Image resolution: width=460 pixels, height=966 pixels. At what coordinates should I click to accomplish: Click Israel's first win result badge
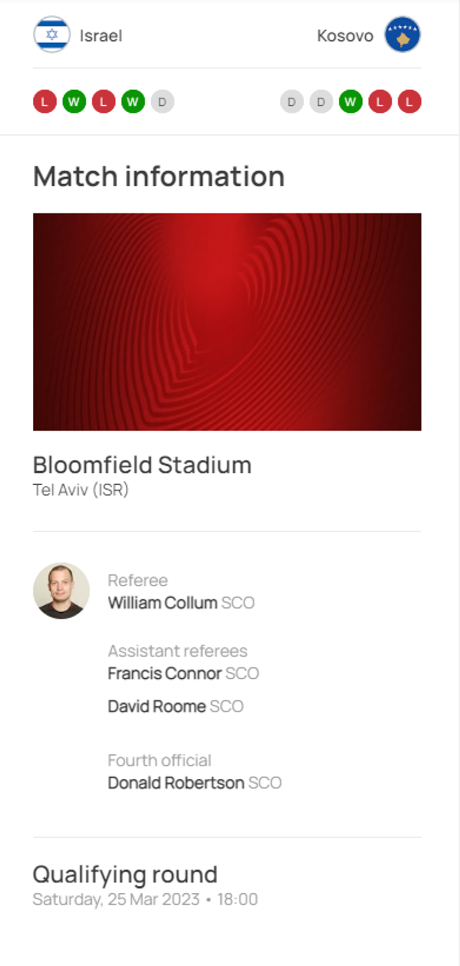click(x=74, y=102)
